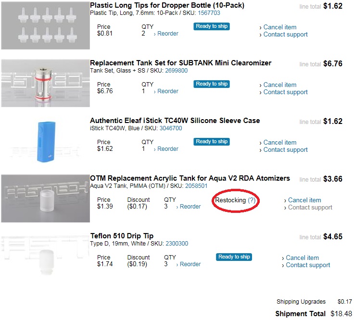354x320 pixels.
Task: Open SKU 1567703 link
Action: (209, 13)
